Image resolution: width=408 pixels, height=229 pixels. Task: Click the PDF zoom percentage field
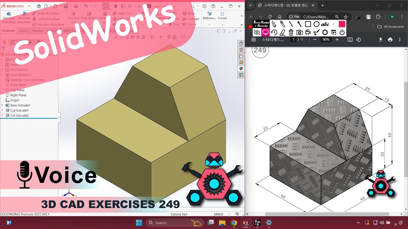[326, 39]
